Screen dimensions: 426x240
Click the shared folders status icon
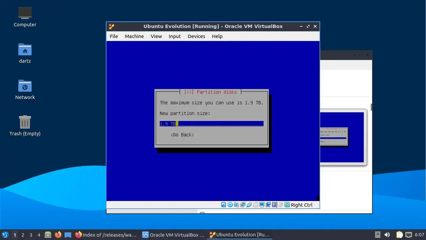(x=256, y=205)
